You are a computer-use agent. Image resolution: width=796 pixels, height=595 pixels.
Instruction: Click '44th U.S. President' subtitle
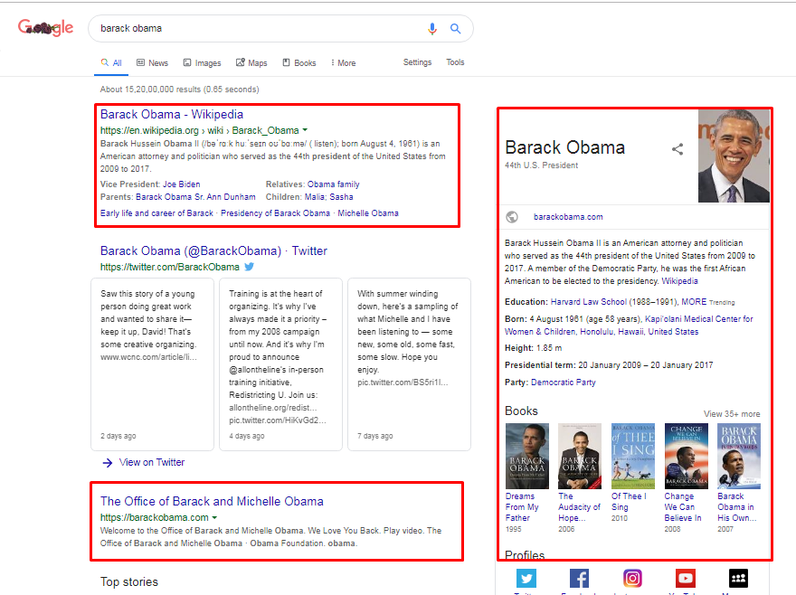point(541,165)
